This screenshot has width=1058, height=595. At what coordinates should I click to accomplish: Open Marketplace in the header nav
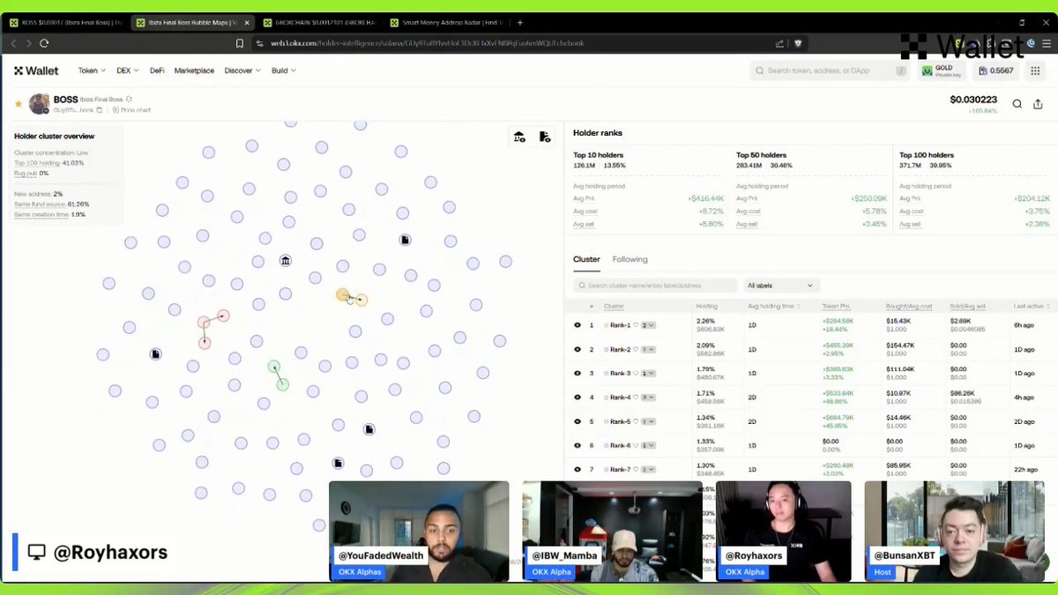click(194, 71)
